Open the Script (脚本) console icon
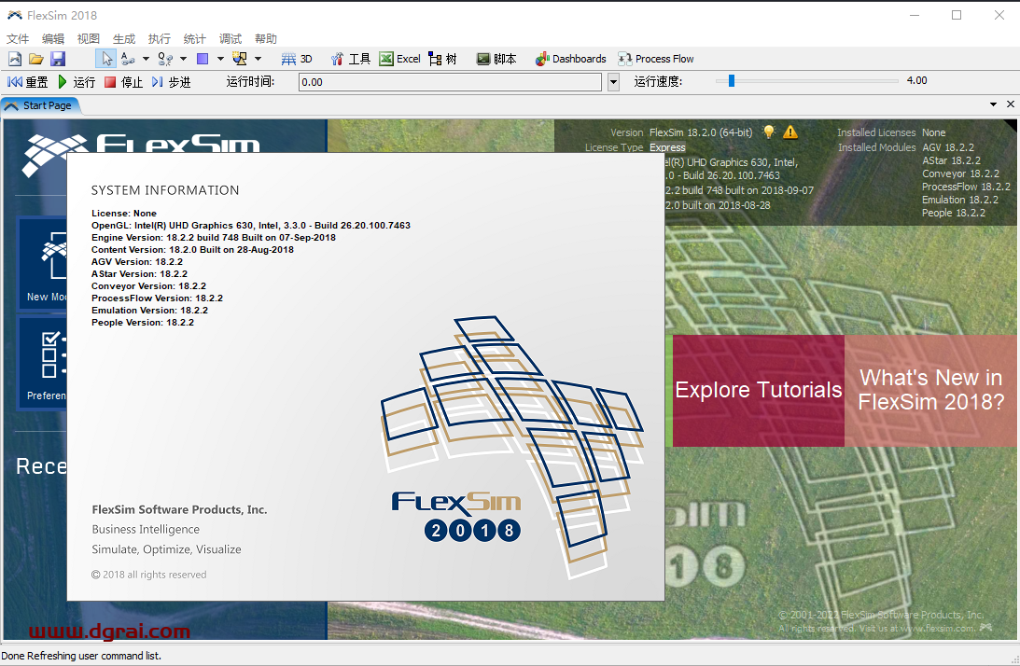The height and width of the screenshot is (666, 1020). 496,58
